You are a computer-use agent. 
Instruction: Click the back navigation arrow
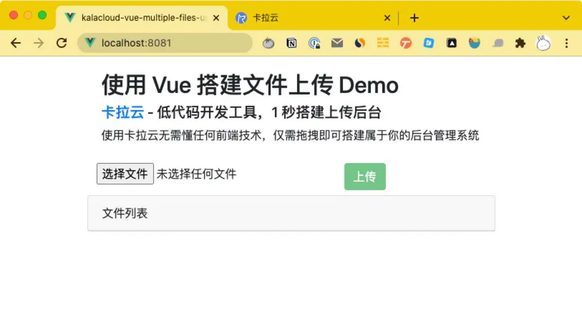click(15, 43)
